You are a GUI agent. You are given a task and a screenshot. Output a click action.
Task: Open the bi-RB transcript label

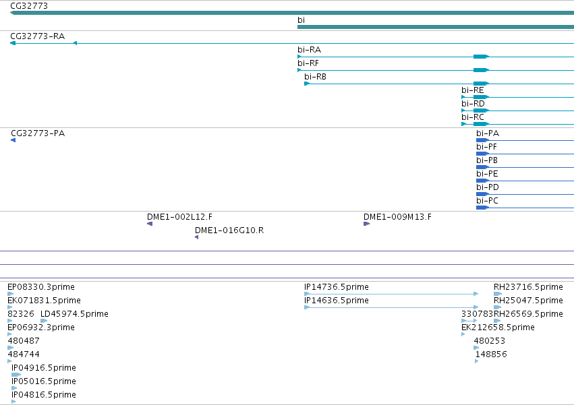315,77
